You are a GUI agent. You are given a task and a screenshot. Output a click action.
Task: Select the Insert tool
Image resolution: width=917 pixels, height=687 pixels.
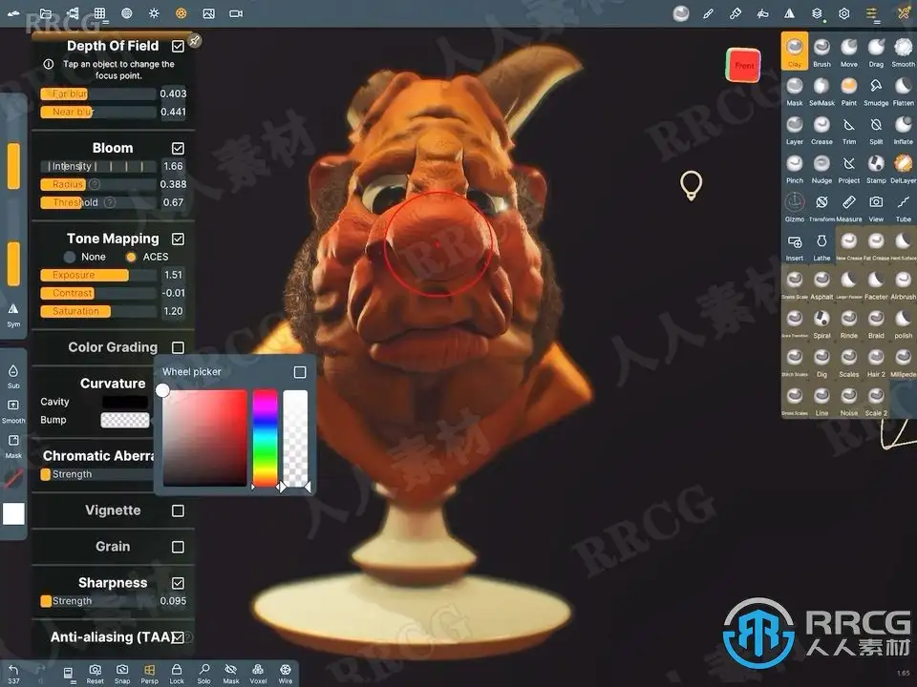coord(794,246)
